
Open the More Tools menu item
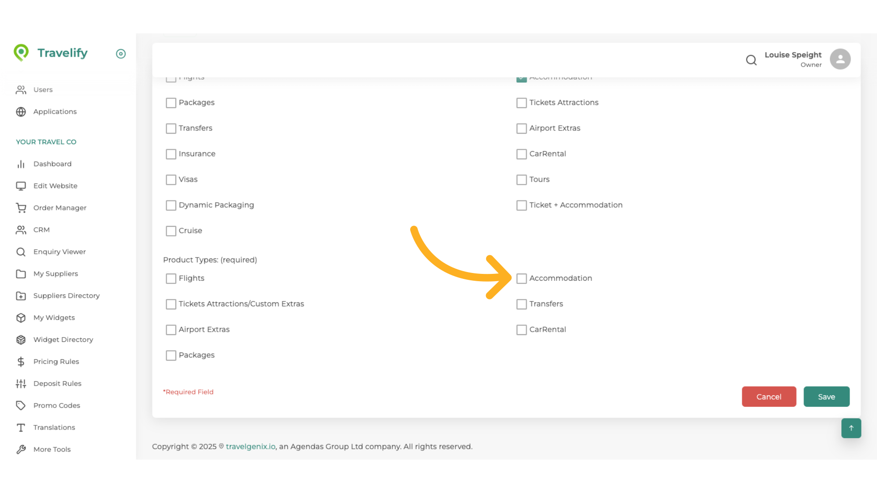pyautogui.click(x=52, y=449)
